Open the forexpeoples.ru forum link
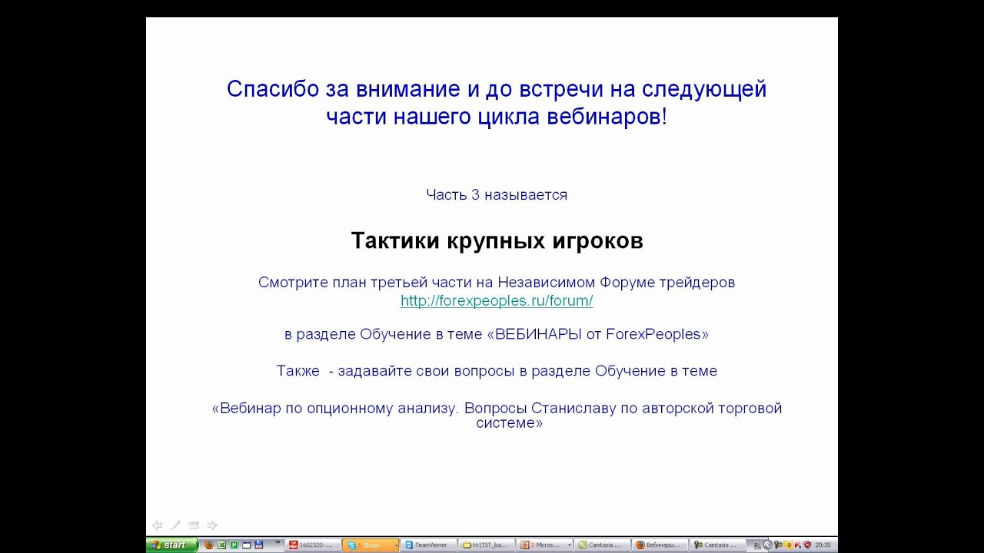The height and width of the screenshot is (553, 984). pos(497,301)
